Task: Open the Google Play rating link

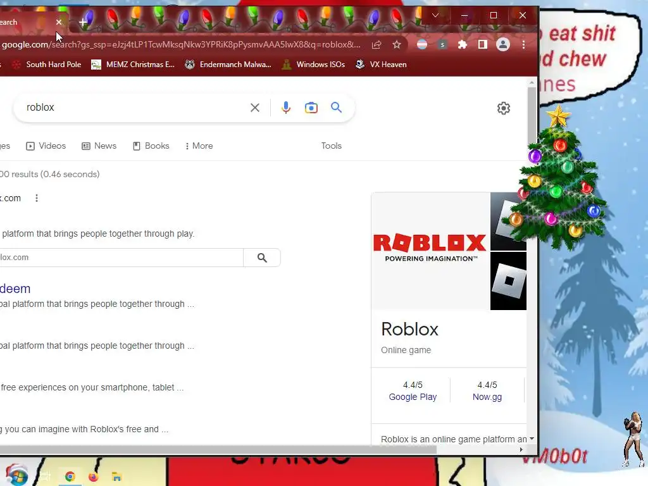Action: pyautogui.click(x=413, y=397)
